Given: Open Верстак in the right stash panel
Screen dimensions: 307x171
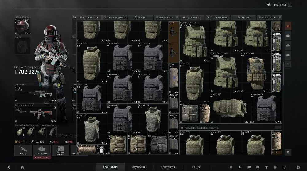Looking at the screenshot, I should coord(243,18).
